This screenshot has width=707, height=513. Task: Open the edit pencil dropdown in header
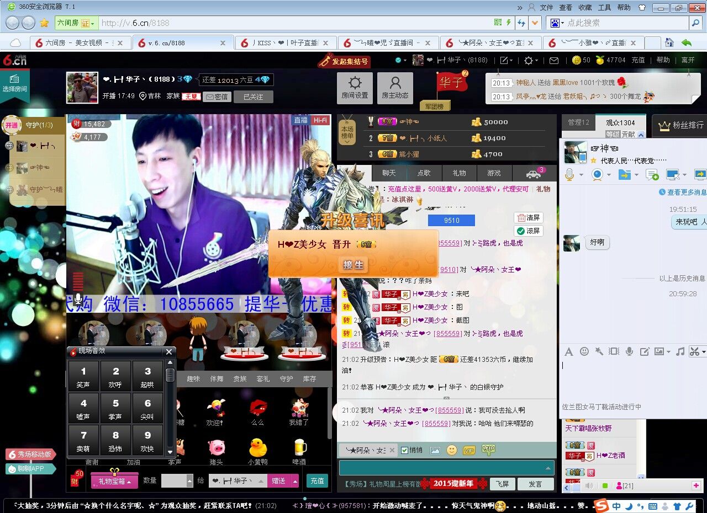(x=506, y=60)
